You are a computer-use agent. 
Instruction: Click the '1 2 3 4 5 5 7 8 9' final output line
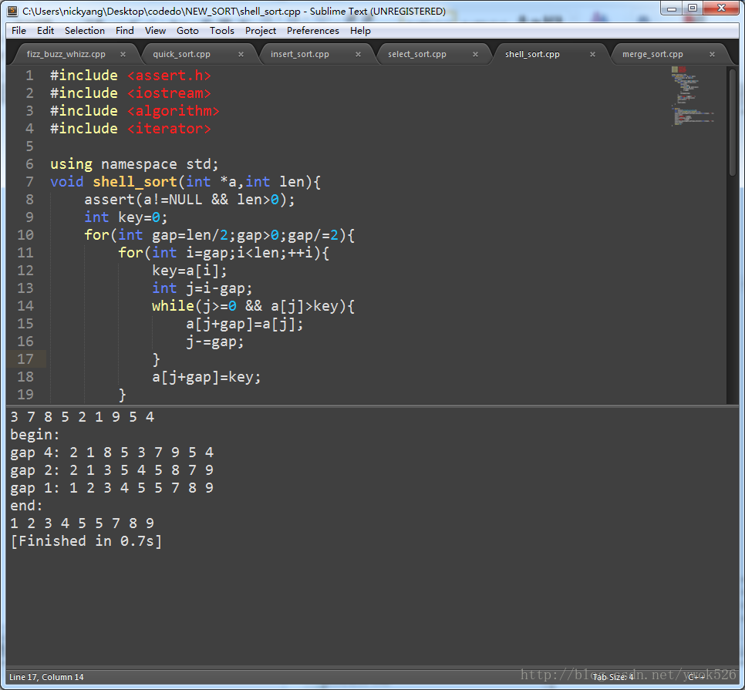pos(83,523)
